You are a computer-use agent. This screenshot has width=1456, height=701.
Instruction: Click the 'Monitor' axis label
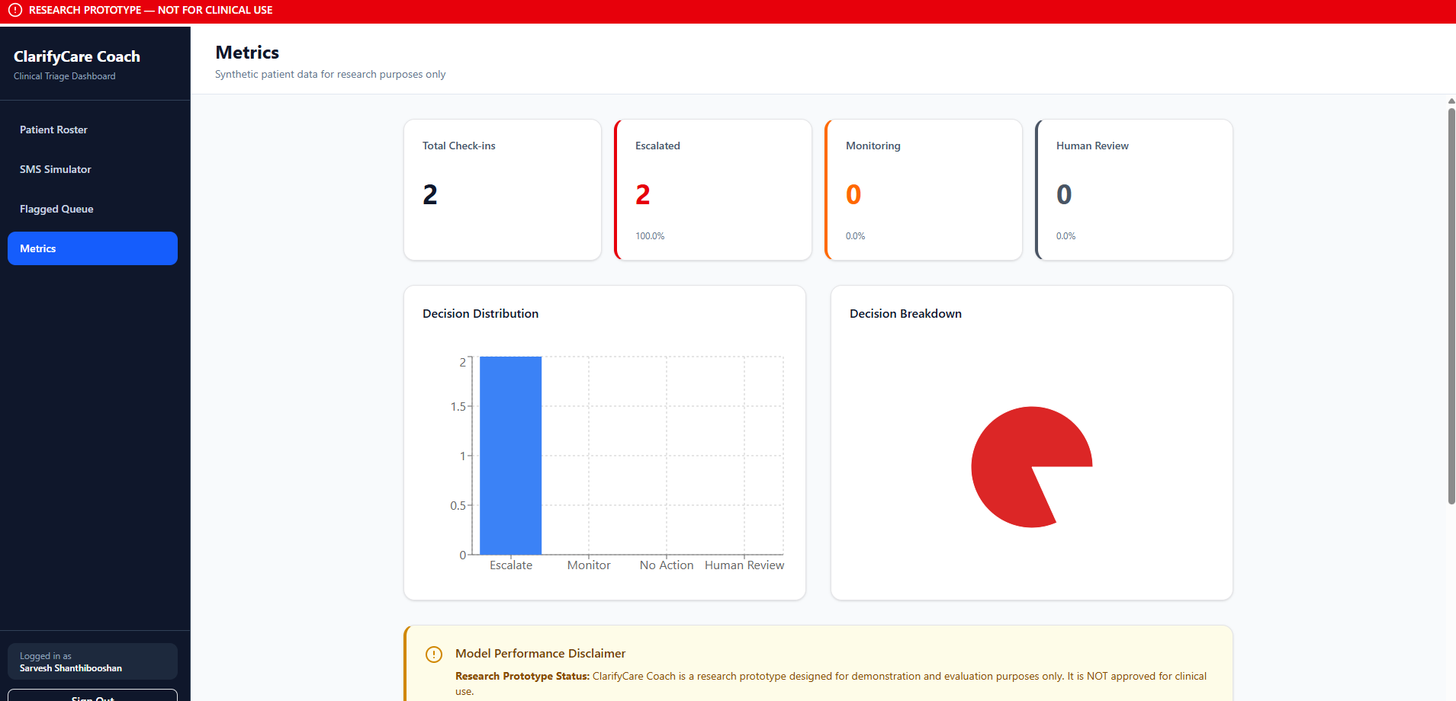pyautogui.click(x=589, y=565)
